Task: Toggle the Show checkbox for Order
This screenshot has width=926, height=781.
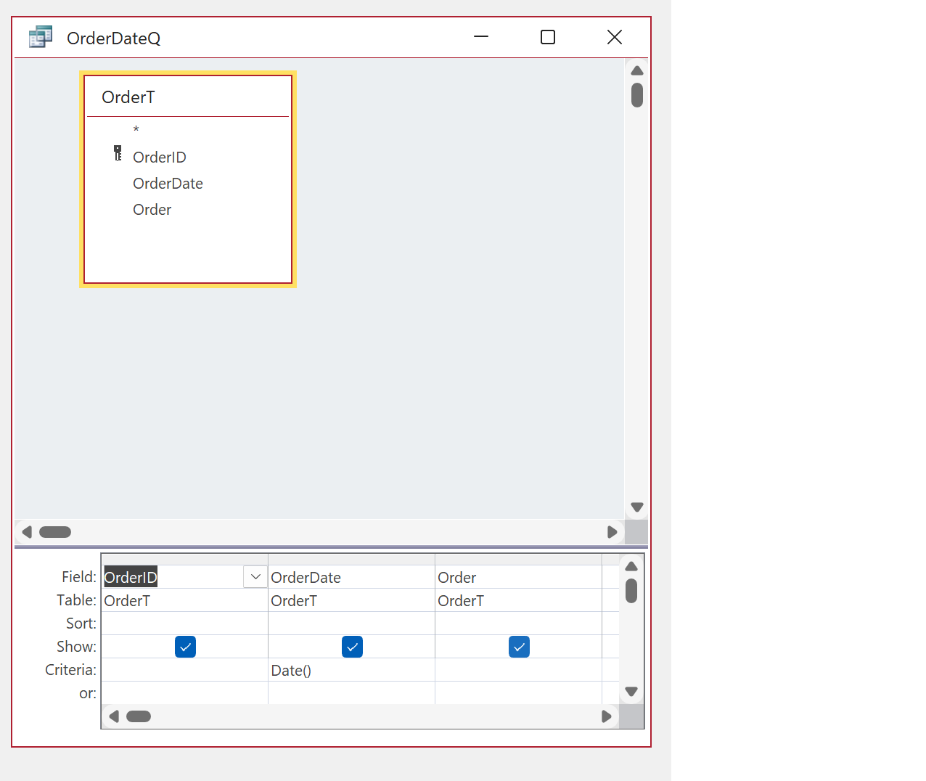Action: [519, 646]
